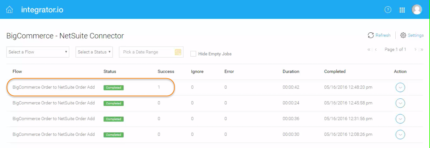This screenshot has width=430, height=148.
Task: Jump to last page arrow
Action: tap(422, 49)
